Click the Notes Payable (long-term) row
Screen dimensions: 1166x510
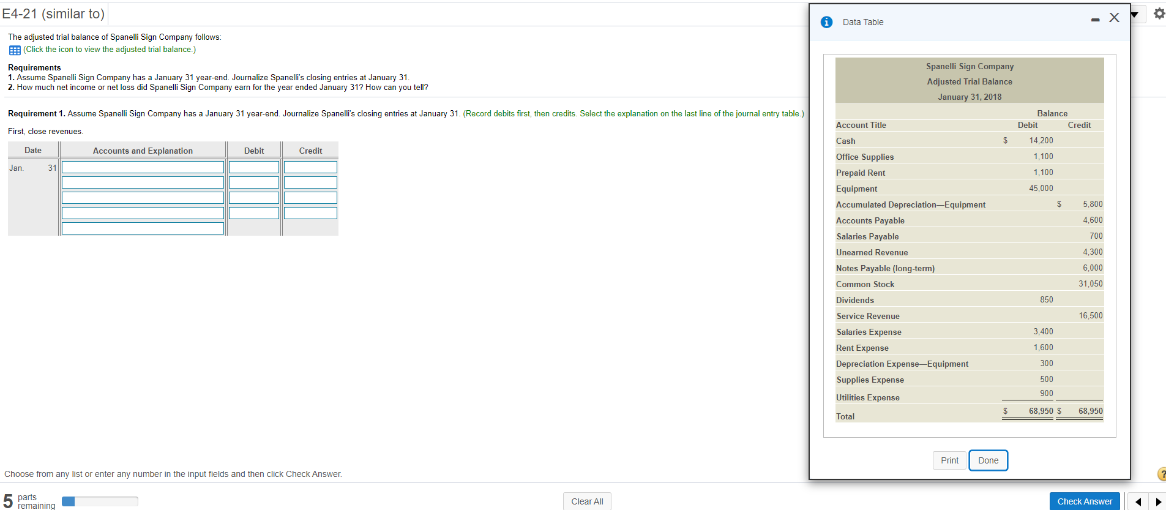click(x=970, y=268)
